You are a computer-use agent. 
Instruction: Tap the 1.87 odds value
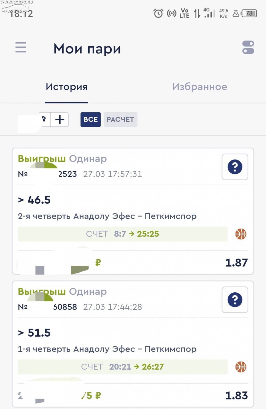pyautogui.click(x=236, y=263)
